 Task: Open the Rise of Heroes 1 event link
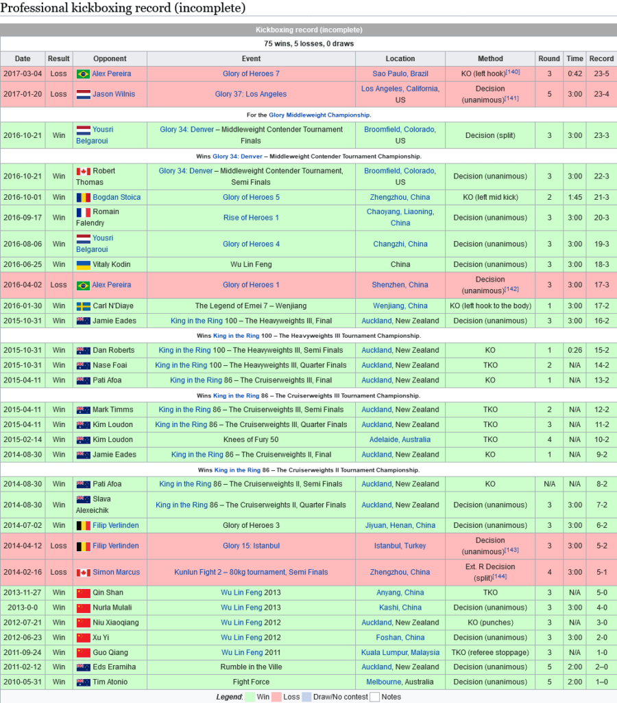coord(251,218)
